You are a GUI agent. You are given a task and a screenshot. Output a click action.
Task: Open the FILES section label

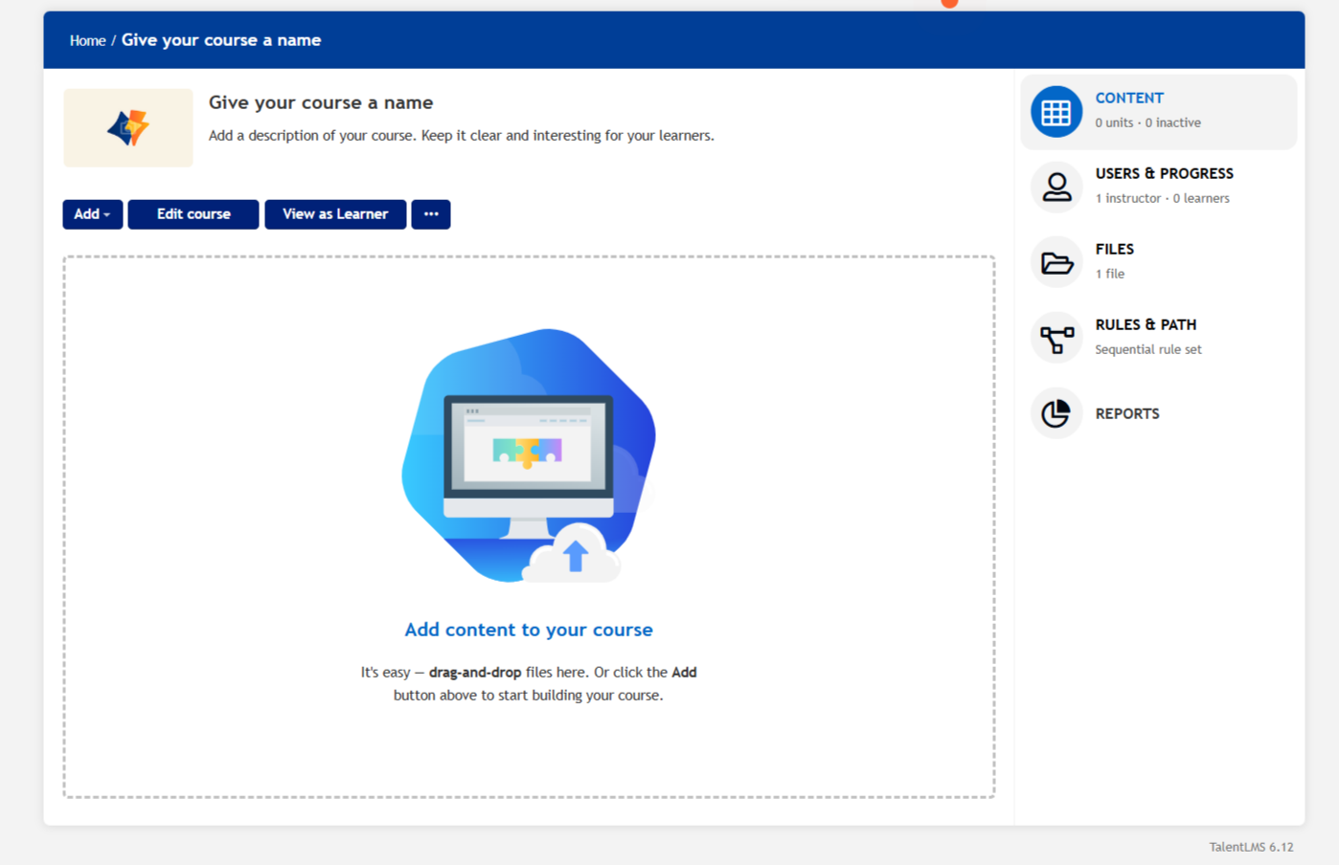coord(1114,249)
